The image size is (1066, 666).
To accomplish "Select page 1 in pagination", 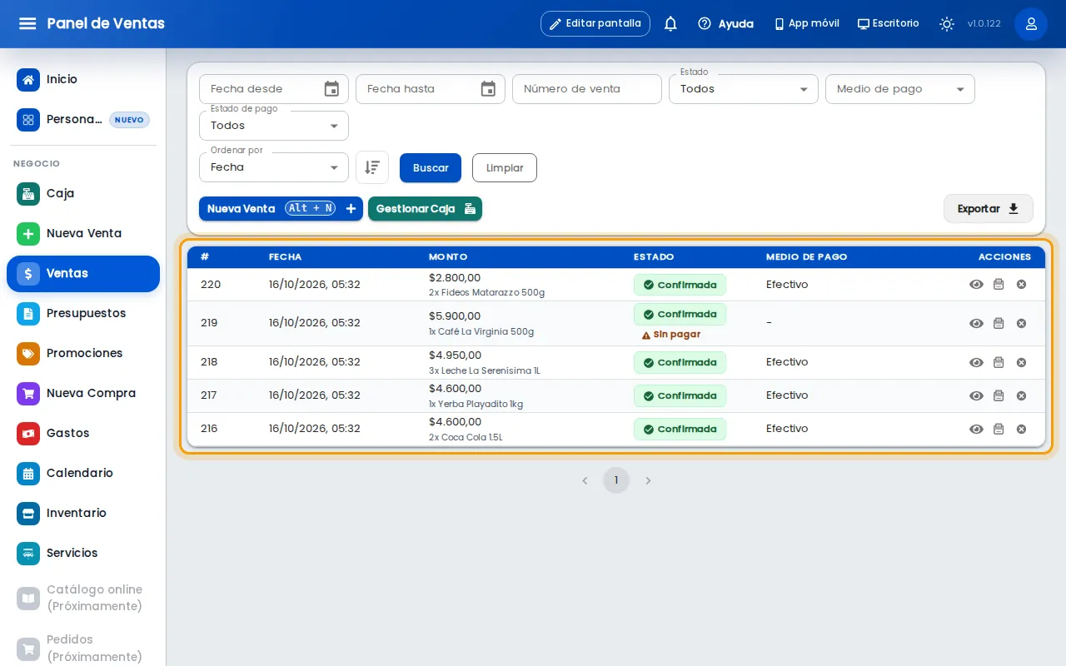I will (616, 480).
